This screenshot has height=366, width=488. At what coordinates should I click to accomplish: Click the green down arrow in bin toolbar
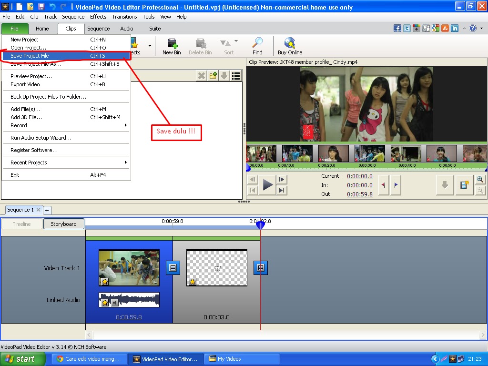point(224,76)
